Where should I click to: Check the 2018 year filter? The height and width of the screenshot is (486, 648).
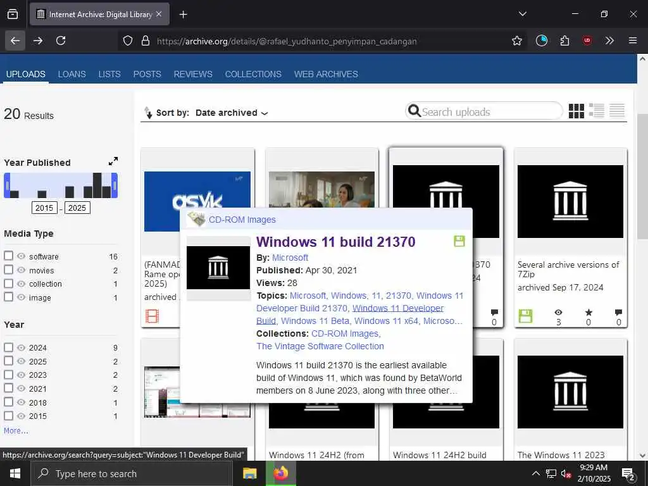pyautogui.click(x=9, y=402)
